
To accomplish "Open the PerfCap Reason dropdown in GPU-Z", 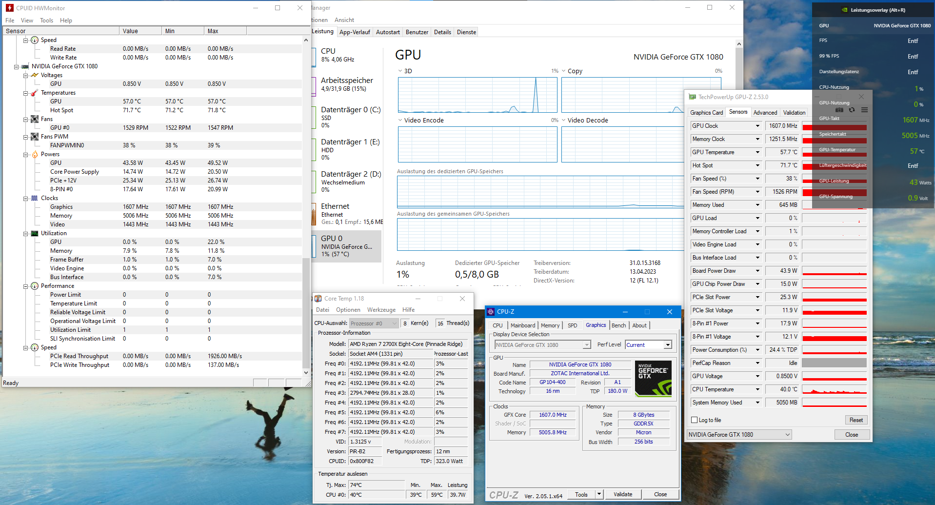I will click(x=757, y=363).
